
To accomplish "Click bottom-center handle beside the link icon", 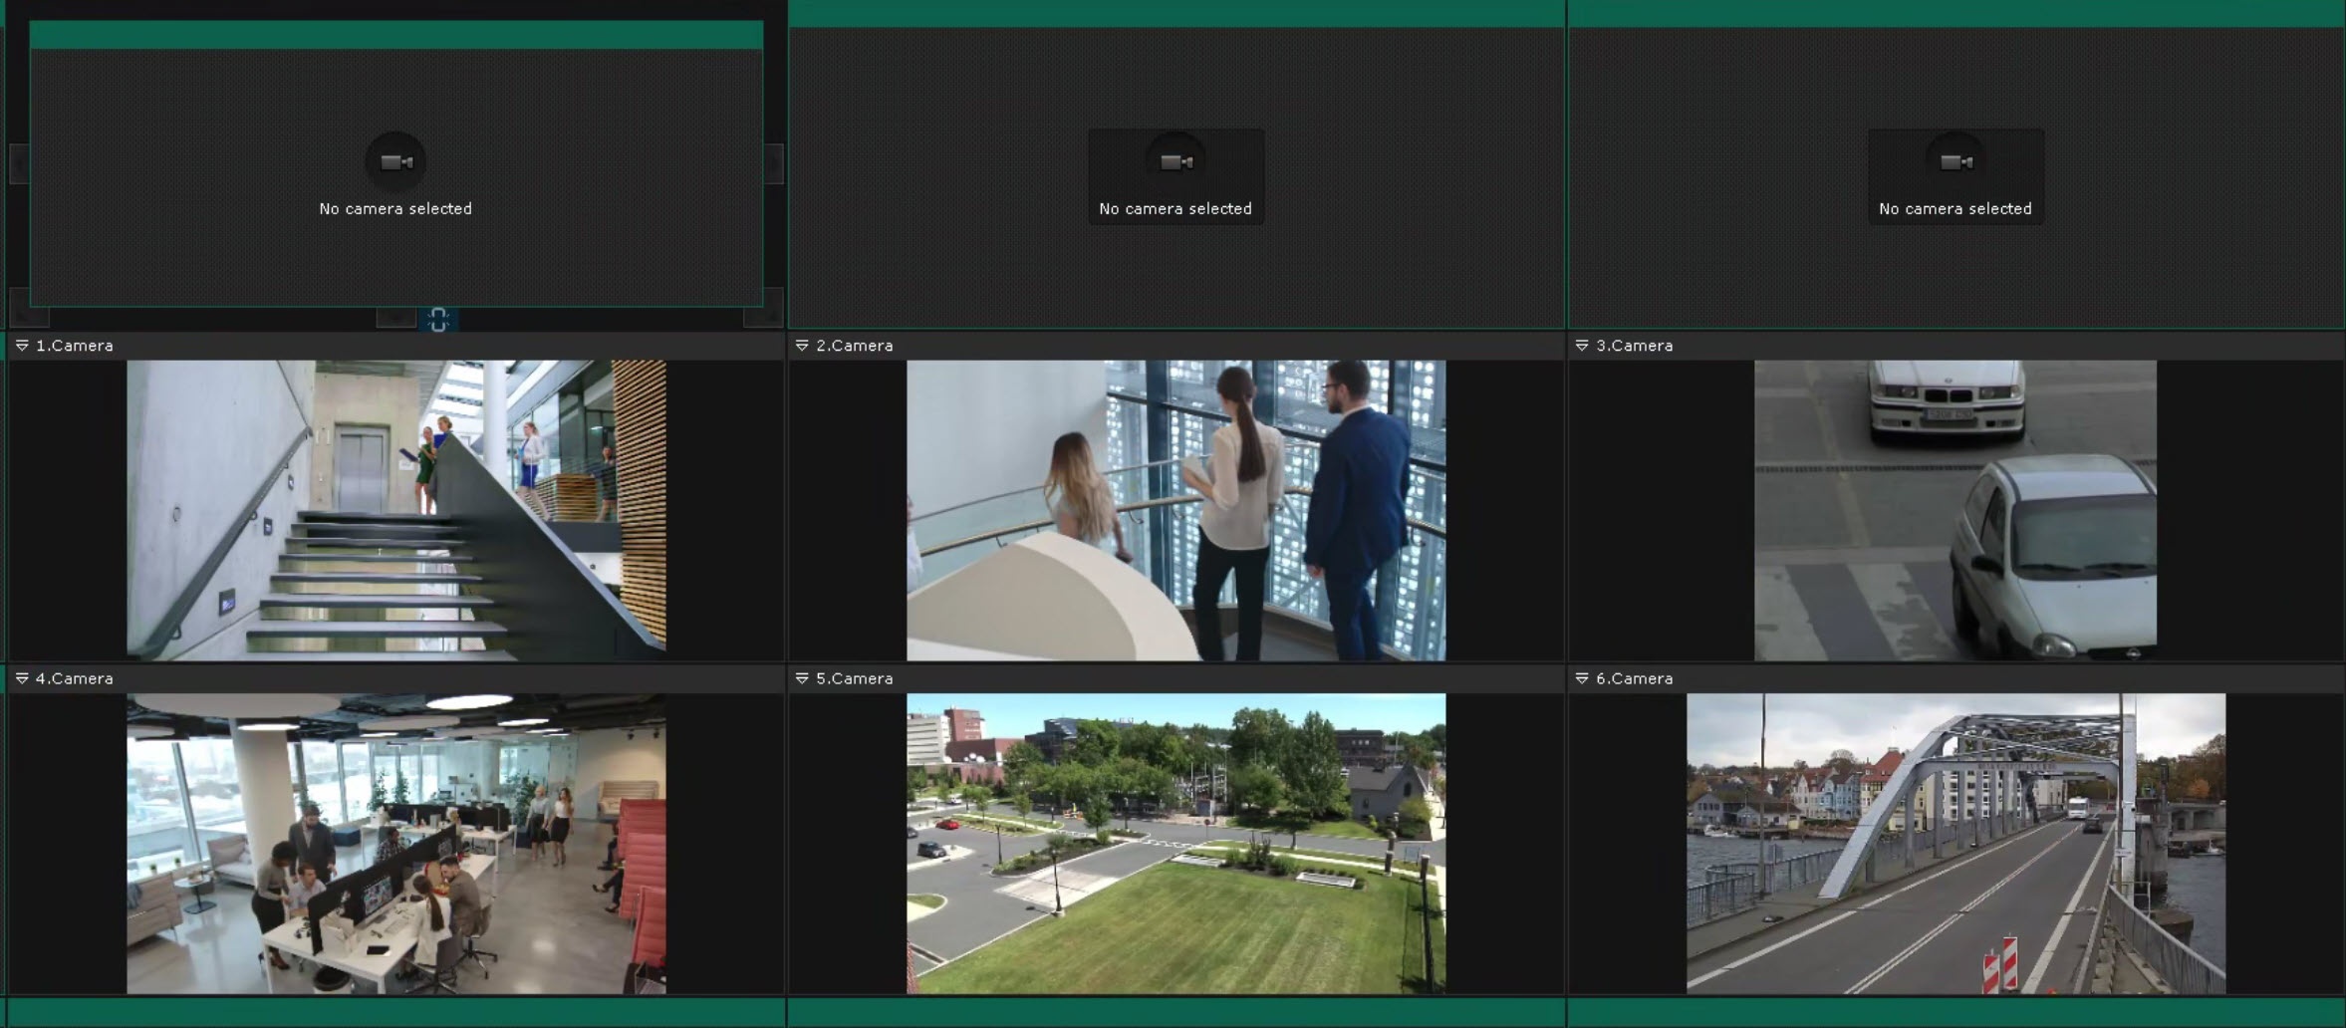I will click(396, 318).
